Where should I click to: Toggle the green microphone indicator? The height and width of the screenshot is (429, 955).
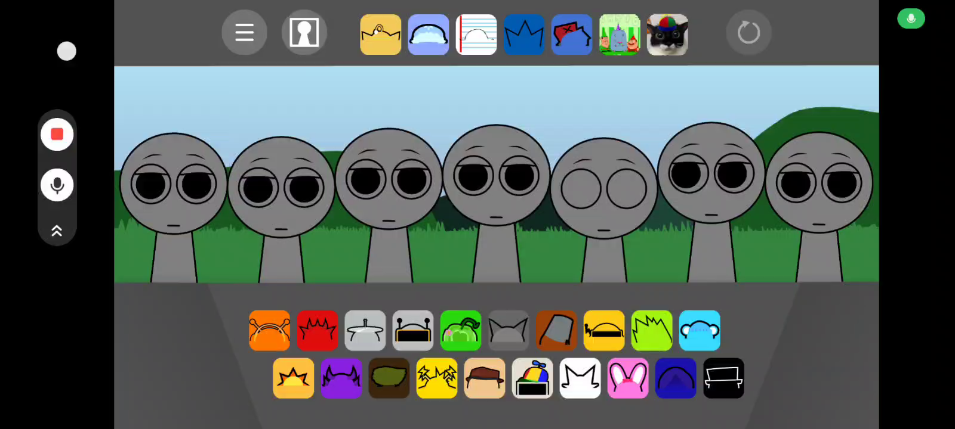[911, 18]
